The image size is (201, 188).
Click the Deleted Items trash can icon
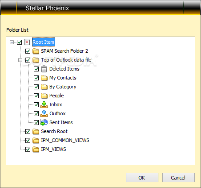click(44, 69)
